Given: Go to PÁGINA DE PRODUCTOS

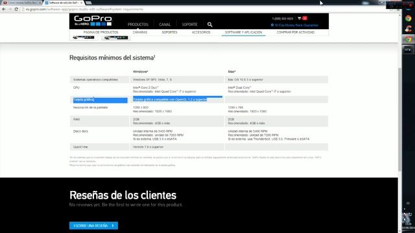Looking at the screenshot, I should (x=101, y=32).
